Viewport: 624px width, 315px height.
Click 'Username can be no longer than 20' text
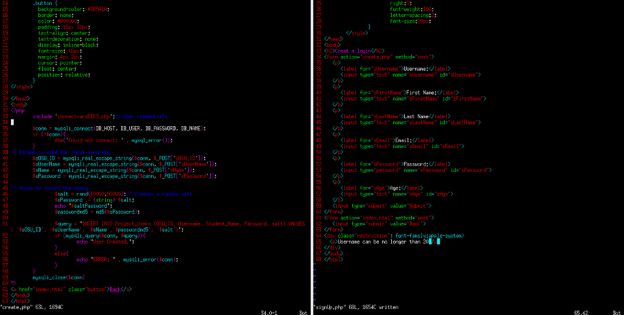point(382,242)
